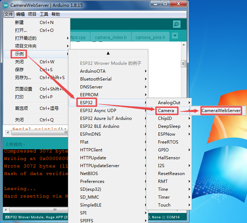Open SD(esp32) examples entry

tap(108, 189)
